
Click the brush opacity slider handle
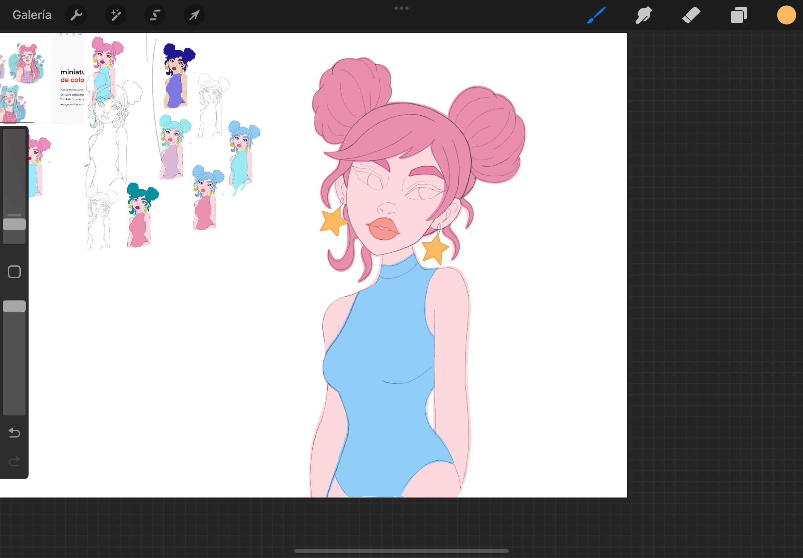click(x=14, y=306)
